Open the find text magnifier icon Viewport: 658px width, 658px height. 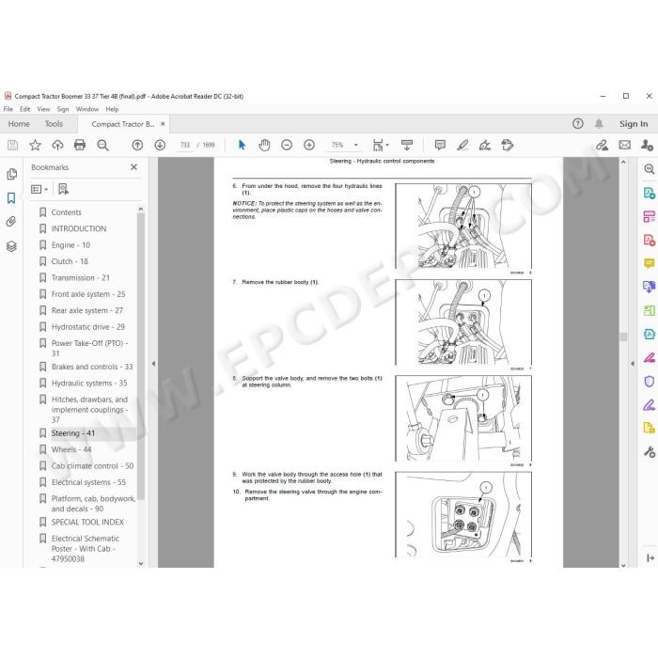coord(102,145)
